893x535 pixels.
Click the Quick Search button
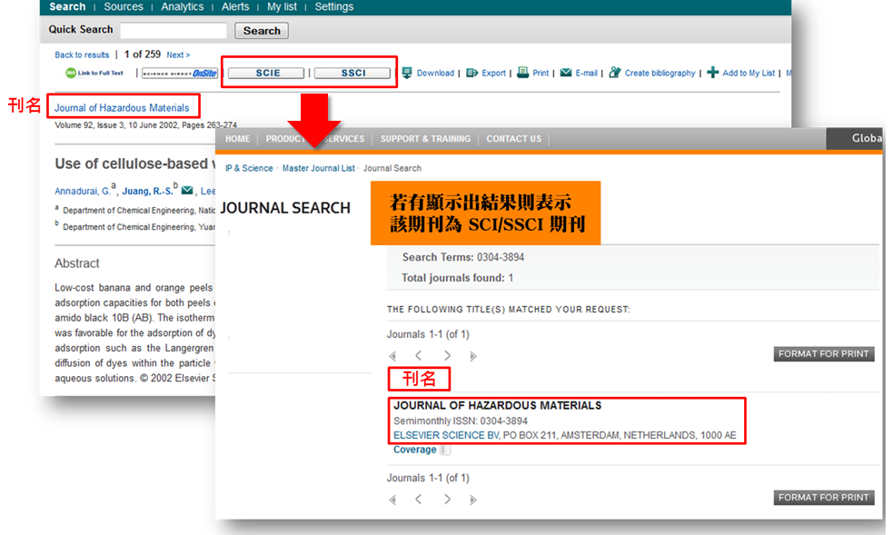click(x=262, y=31)
